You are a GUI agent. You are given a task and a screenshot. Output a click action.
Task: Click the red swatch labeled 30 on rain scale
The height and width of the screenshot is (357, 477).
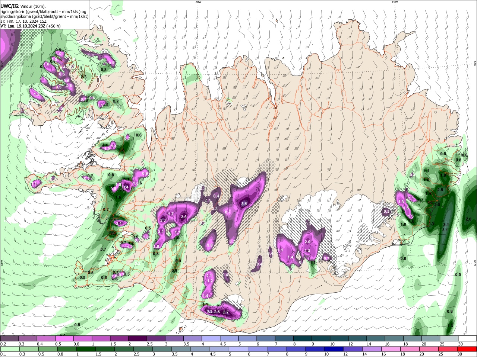tap(467, 349)
